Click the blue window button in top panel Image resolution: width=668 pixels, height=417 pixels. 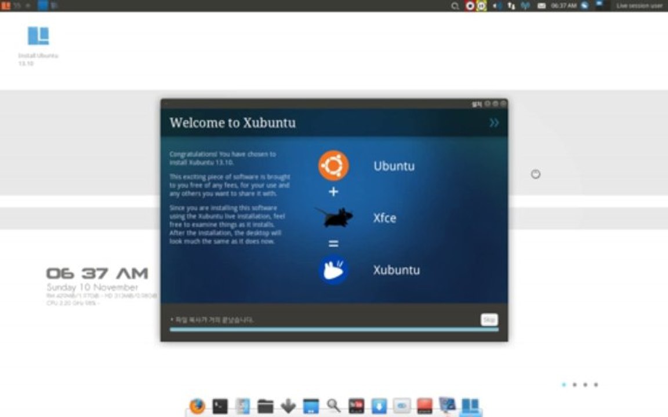click(x=42, y=6)
